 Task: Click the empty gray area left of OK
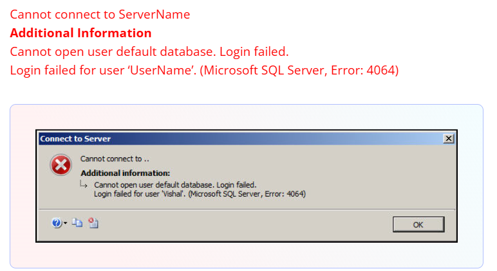pyautogui.click(x=258, y=224)
